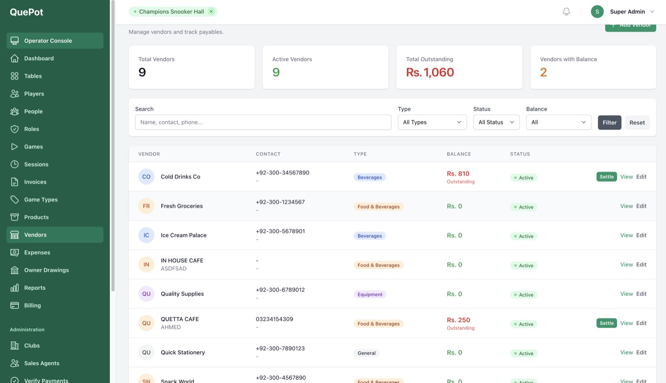Viewport: 666px width, 383px height.
Task: Open Owner Drawings from the sidebar
Action: [46, 270]
